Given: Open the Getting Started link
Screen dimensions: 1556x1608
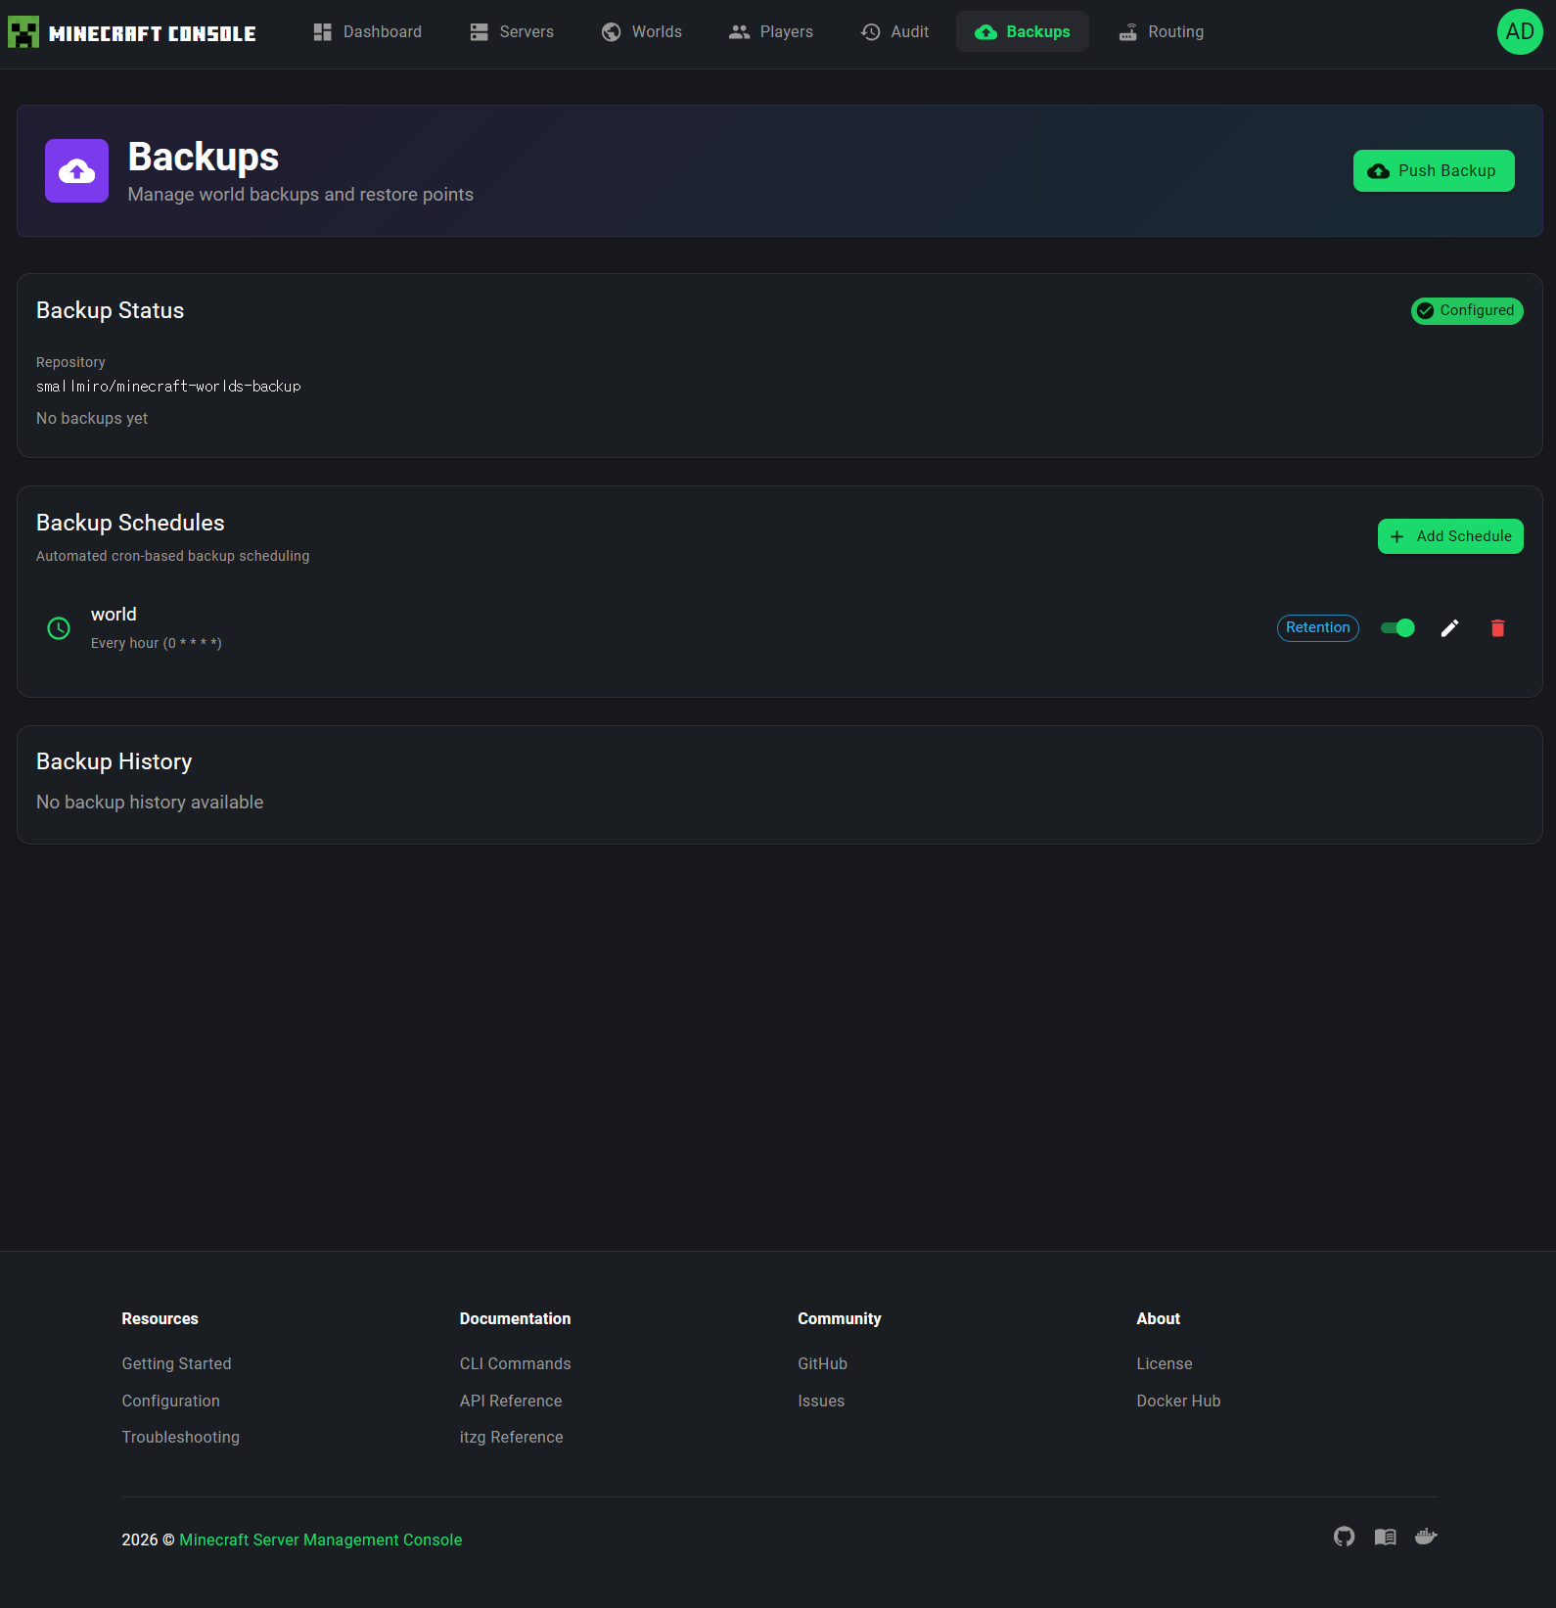Looking at the screenshot, I should point(176,1364).
